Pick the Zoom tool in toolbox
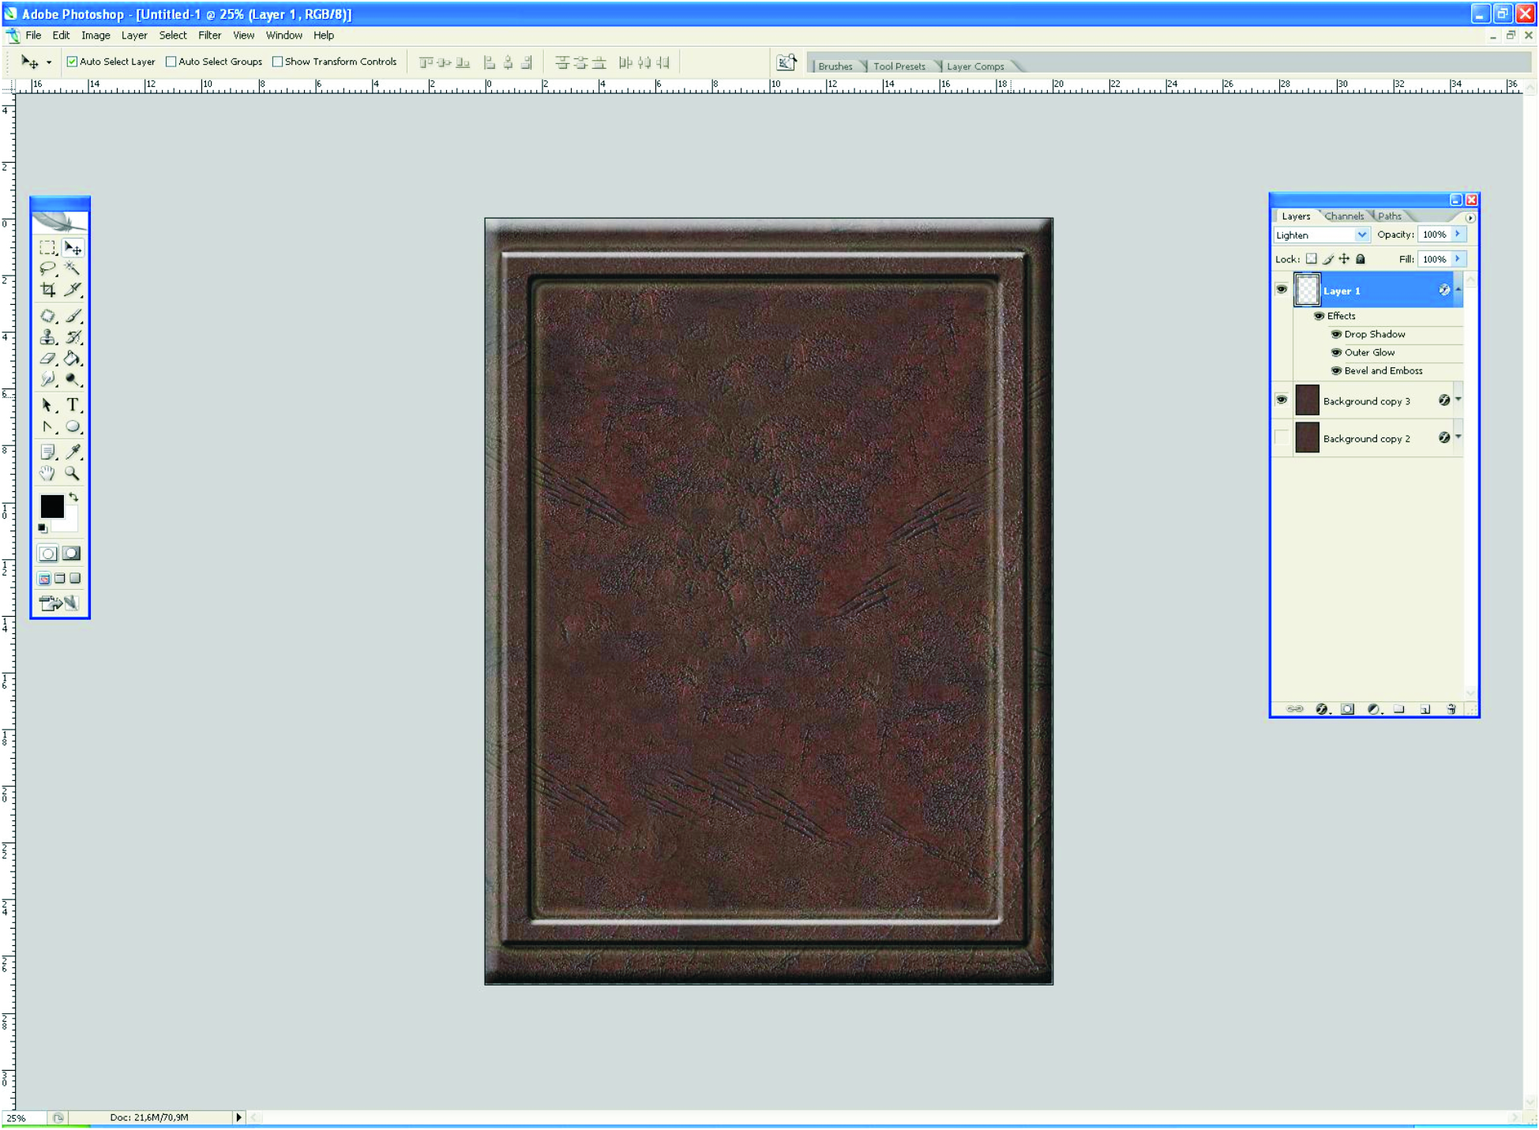The height and width of the screenshot is (1130, 1539). pos(72,474)
